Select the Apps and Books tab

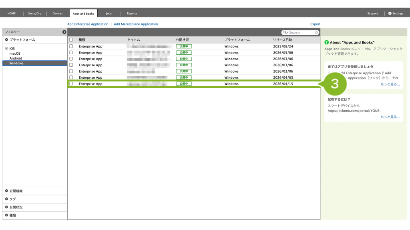click(x=83, y=14)
